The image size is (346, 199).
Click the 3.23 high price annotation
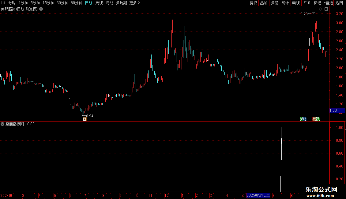tap(304, 14)
